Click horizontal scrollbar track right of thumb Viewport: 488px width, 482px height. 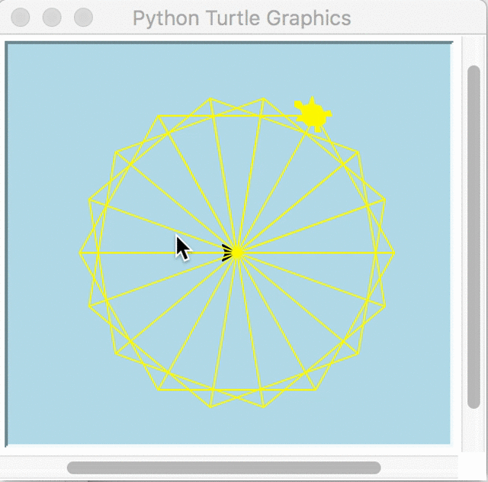[419, 468]
